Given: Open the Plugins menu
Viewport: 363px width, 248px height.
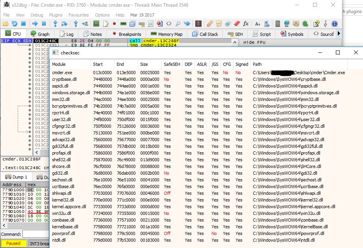Looking at the screenshot, I should click(56, 15).
